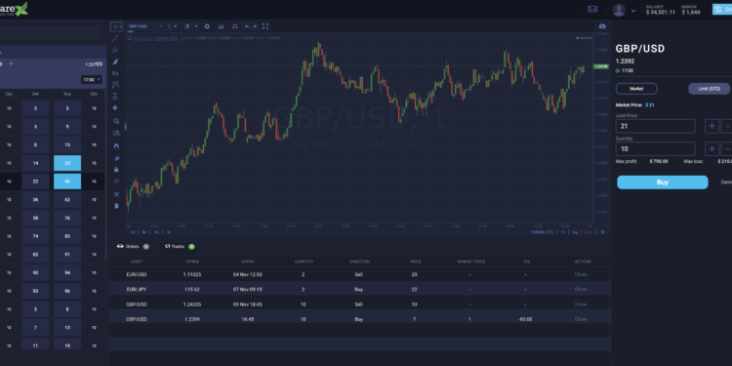Open the time interval dropdown arrow
This screenshot has height=366, width=732.
coord(175,26)
